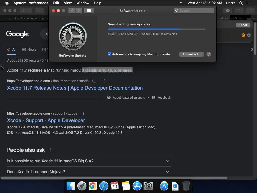Click the date and time in menu bar

tap(205, 3)
